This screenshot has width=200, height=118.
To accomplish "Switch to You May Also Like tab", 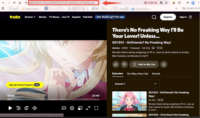I will click(x=137, y=74).
